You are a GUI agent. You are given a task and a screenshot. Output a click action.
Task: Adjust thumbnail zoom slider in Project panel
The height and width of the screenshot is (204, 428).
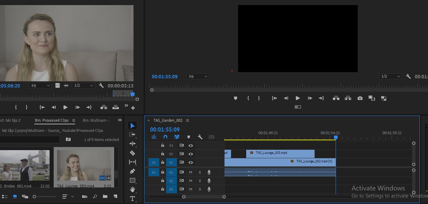44,197
